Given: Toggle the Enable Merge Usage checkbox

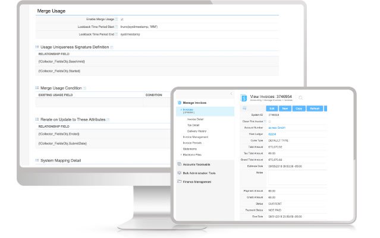Looking at the screenshot, I should pos(122,20).
